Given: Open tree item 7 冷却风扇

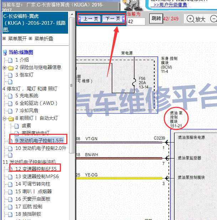Looking at the screenshot, I should [x=27, y=111].
